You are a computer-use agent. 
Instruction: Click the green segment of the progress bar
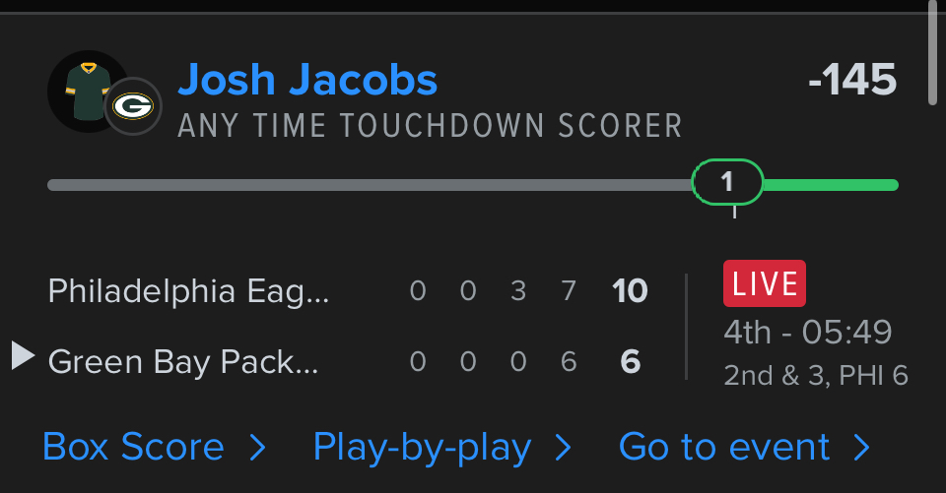tap(830, 185)
